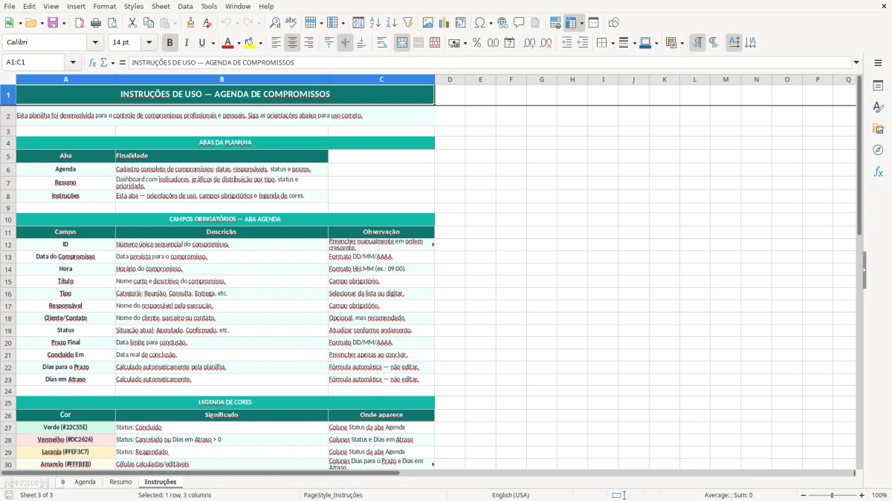This screenshot has width=892, height=501.
Task: Open the font size dropdown
Action: [x=149, y=43]
